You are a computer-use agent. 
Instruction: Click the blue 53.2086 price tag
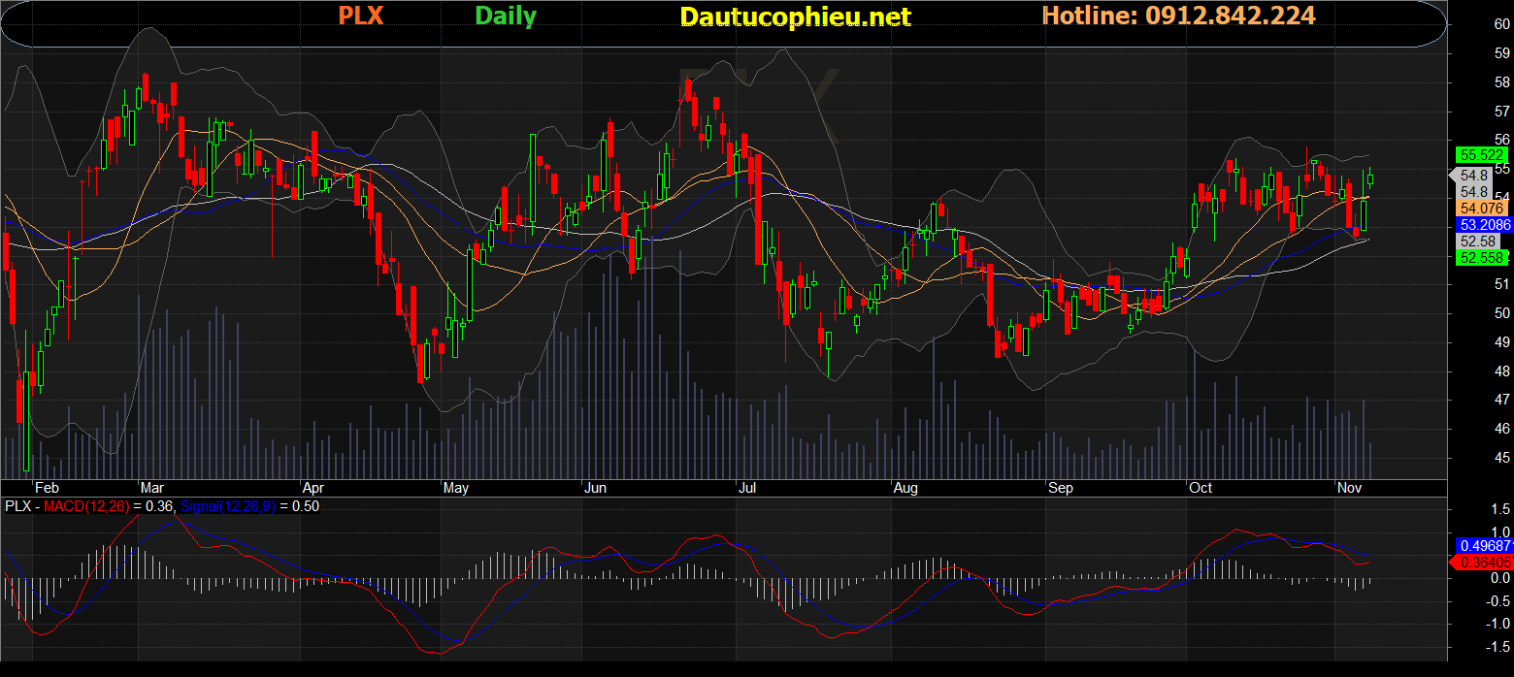click(1483, 224)
